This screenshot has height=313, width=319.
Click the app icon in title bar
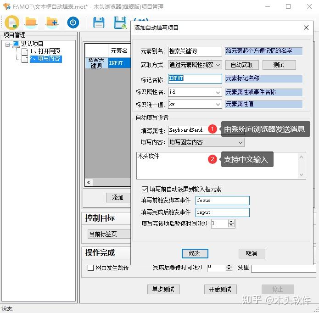(x=7, y=6)
